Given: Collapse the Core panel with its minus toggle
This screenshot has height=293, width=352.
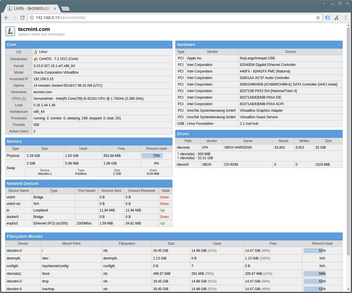Looking at the screenshot, I should pyautogui.click(x=169, y=45).
